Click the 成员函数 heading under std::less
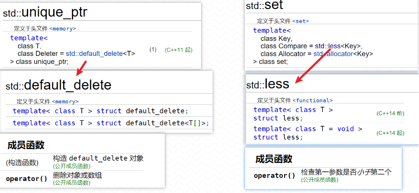Screen dimensions: 419x193 [x=274, y=159]
